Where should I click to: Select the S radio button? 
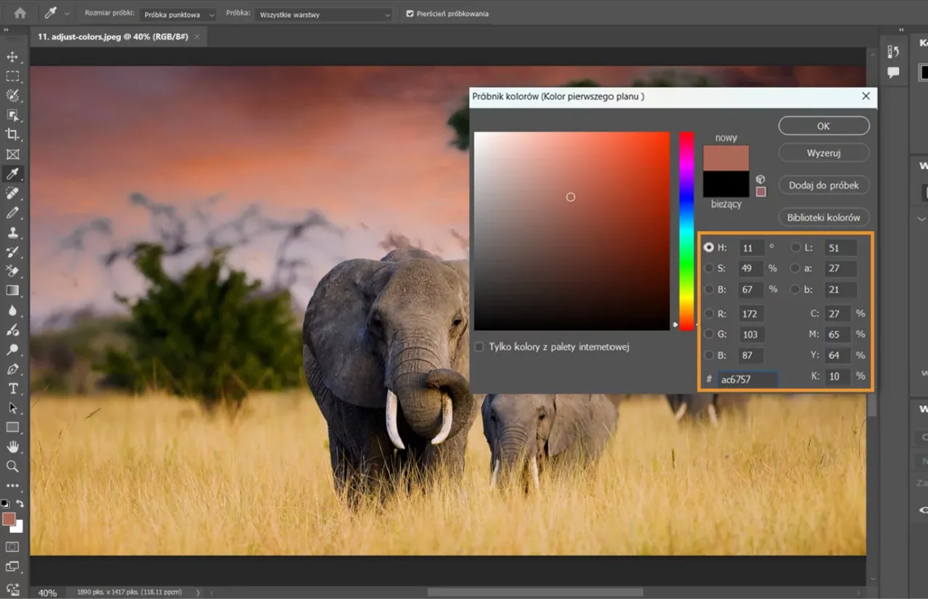coord(708,268)
